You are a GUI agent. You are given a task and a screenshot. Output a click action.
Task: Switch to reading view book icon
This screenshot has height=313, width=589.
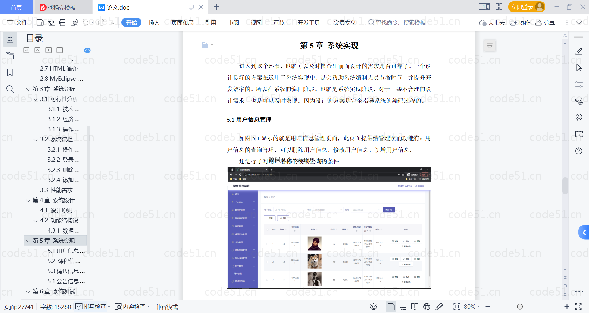click(x=415, y=307)
